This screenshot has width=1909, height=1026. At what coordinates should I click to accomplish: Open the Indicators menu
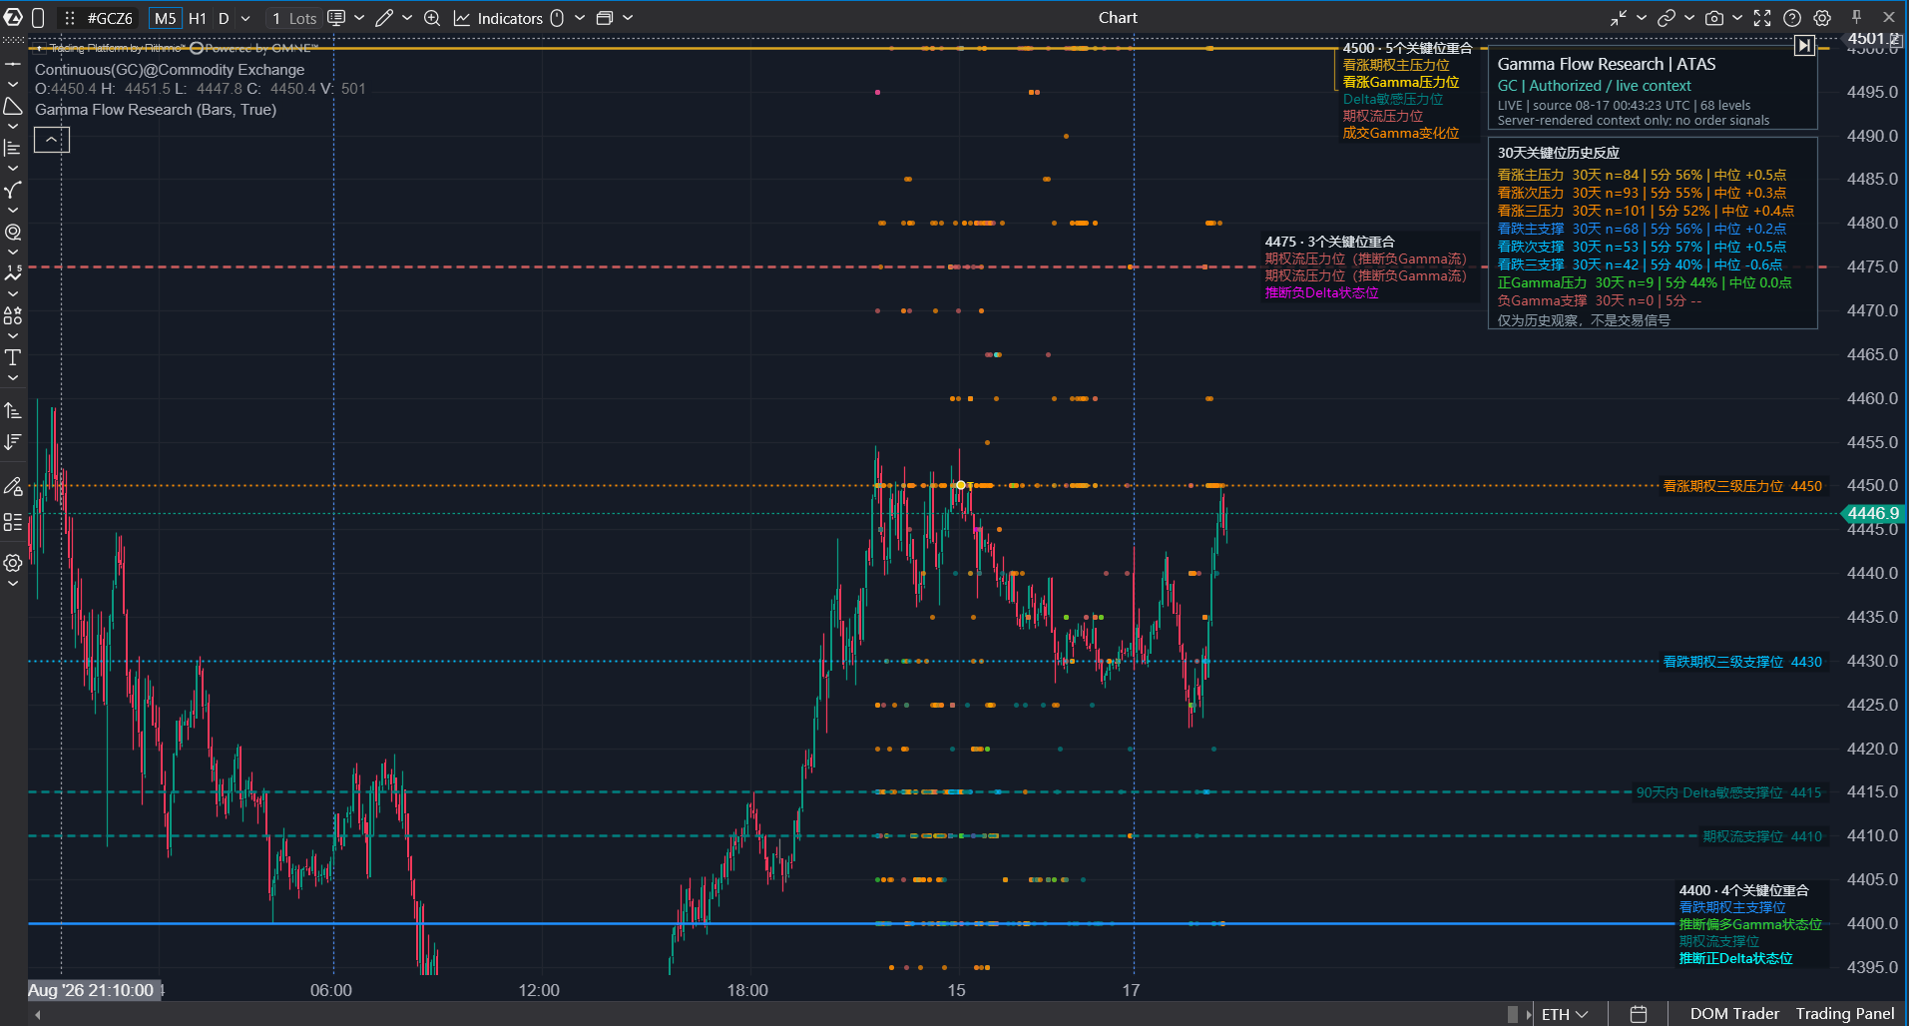pos(498,18)
